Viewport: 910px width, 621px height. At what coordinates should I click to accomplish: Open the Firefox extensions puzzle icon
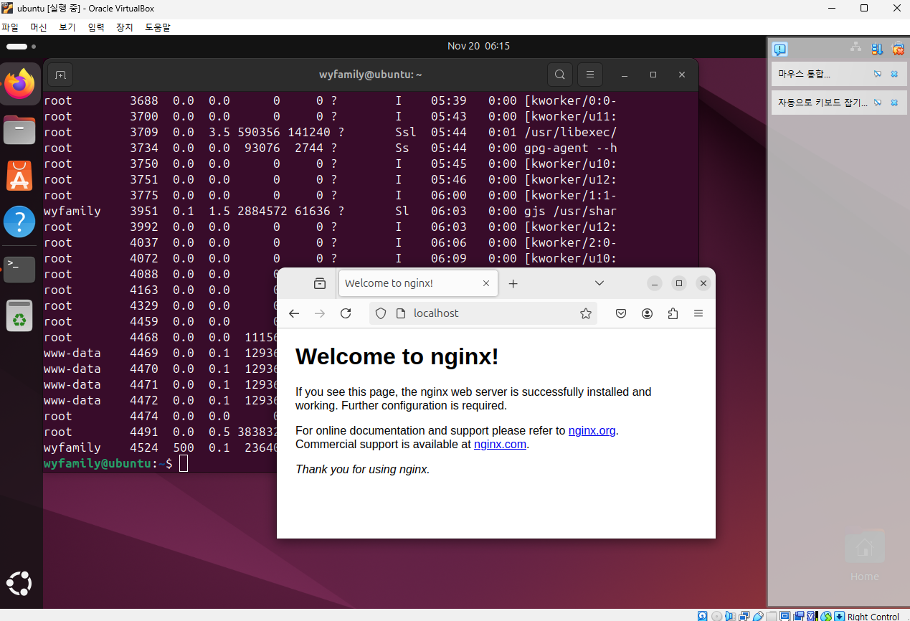[673, 313]
